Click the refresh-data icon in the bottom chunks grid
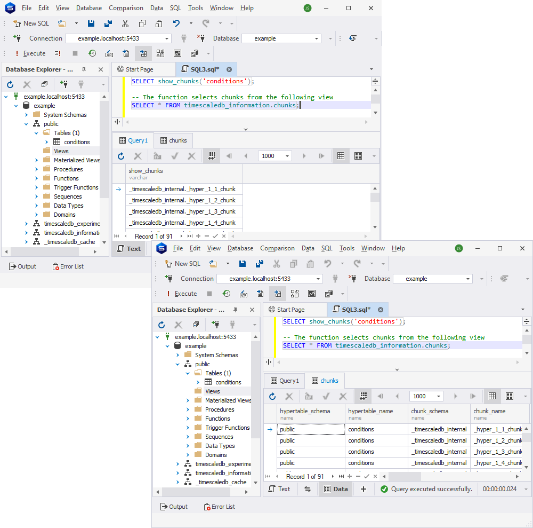The height and width of the screenshot is (528, 533). pyautogui.click(x=272, y=396)
